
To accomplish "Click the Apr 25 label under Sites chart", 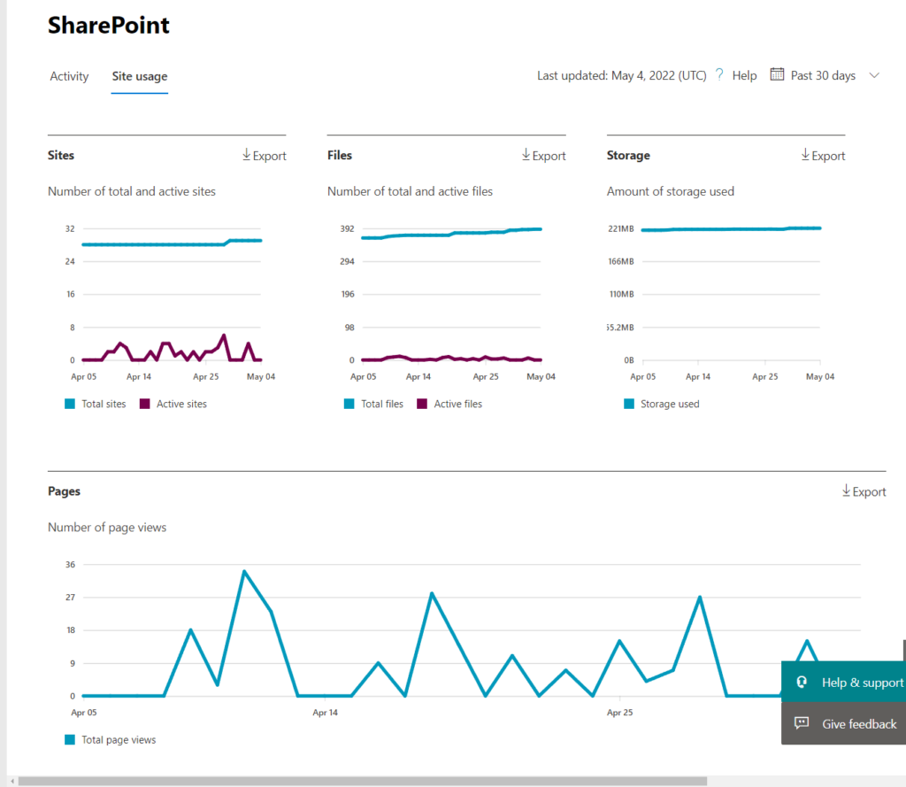I will (205, 376).
